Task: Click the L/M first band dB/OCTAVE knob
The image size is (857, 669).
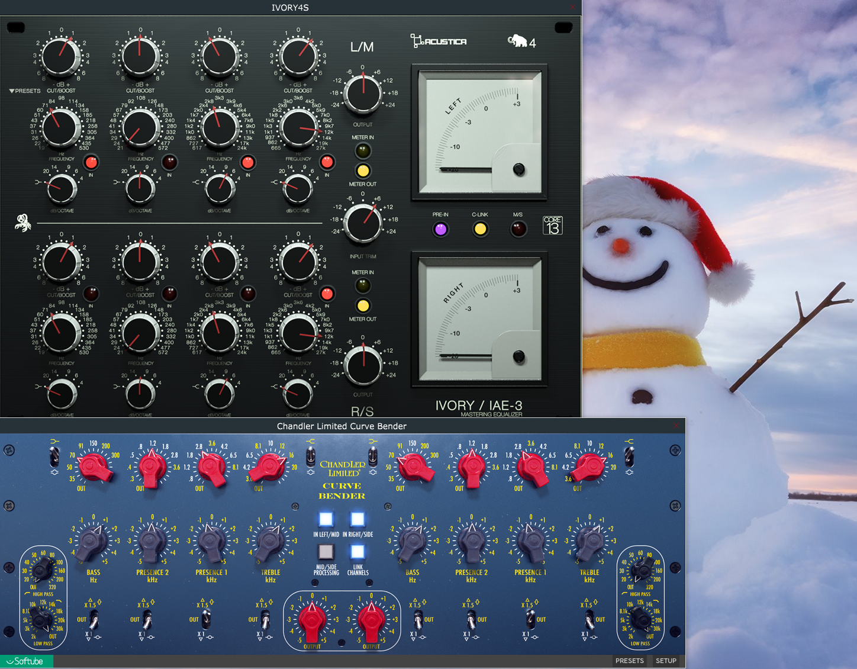Action: coord(62,189)
